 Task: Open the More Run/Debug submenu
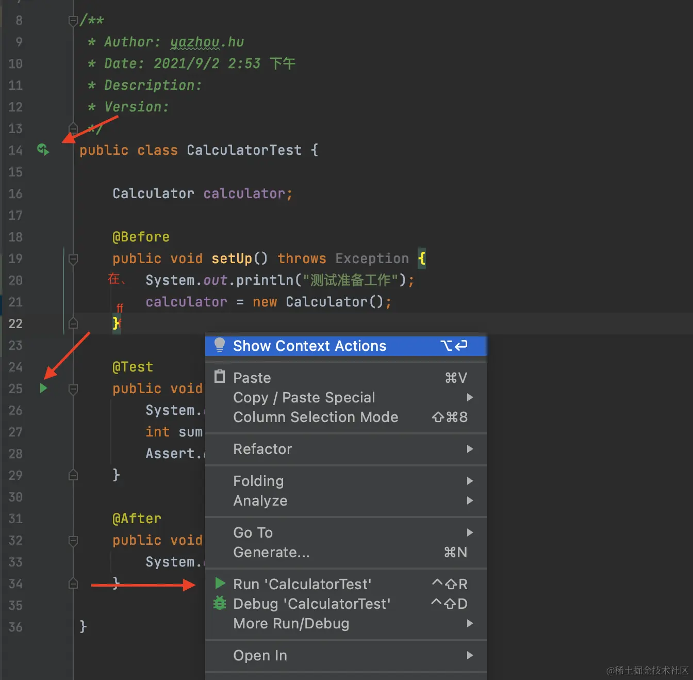coord(345,623)
